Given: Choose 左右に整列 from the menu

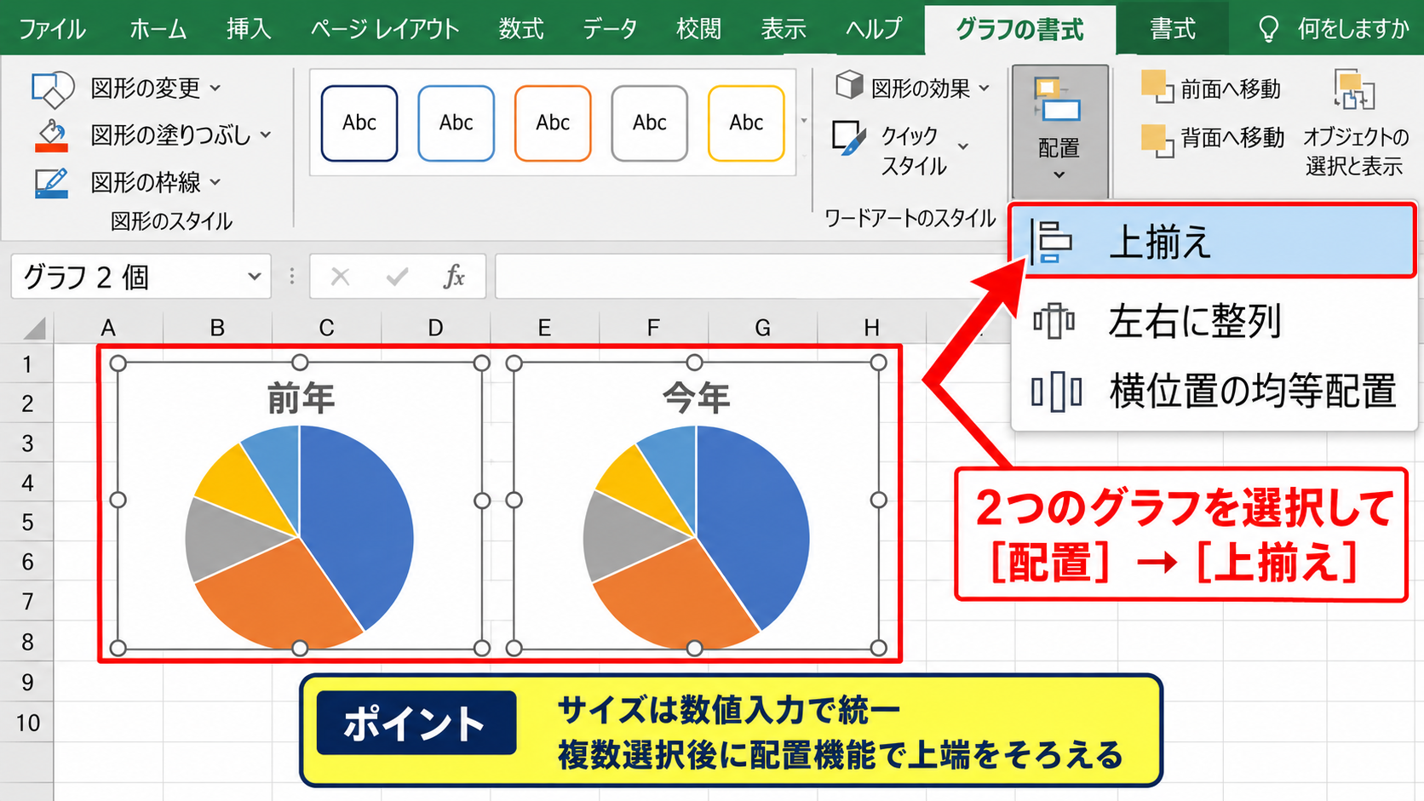Looking at the screenshot, I should (1213, 321).
